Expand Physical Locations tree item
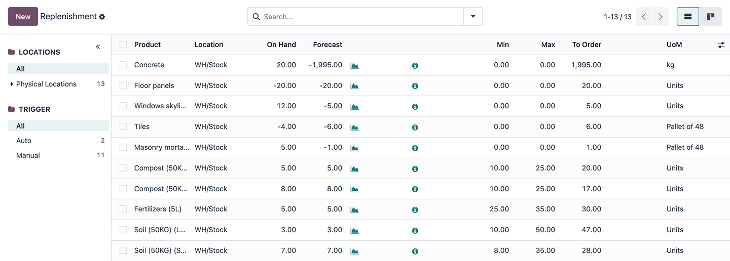Image resolution: width=730 pixels, height=261 pixels. tap(12, 84)
